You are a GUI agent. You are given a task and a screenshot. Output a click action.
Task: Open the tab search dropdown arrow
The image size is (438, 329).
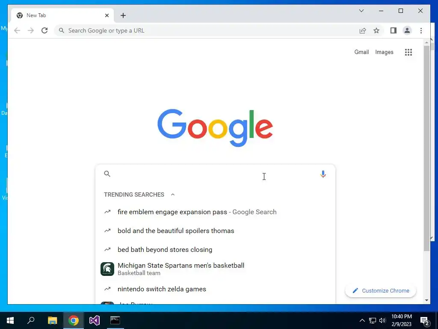click(361, 11)
